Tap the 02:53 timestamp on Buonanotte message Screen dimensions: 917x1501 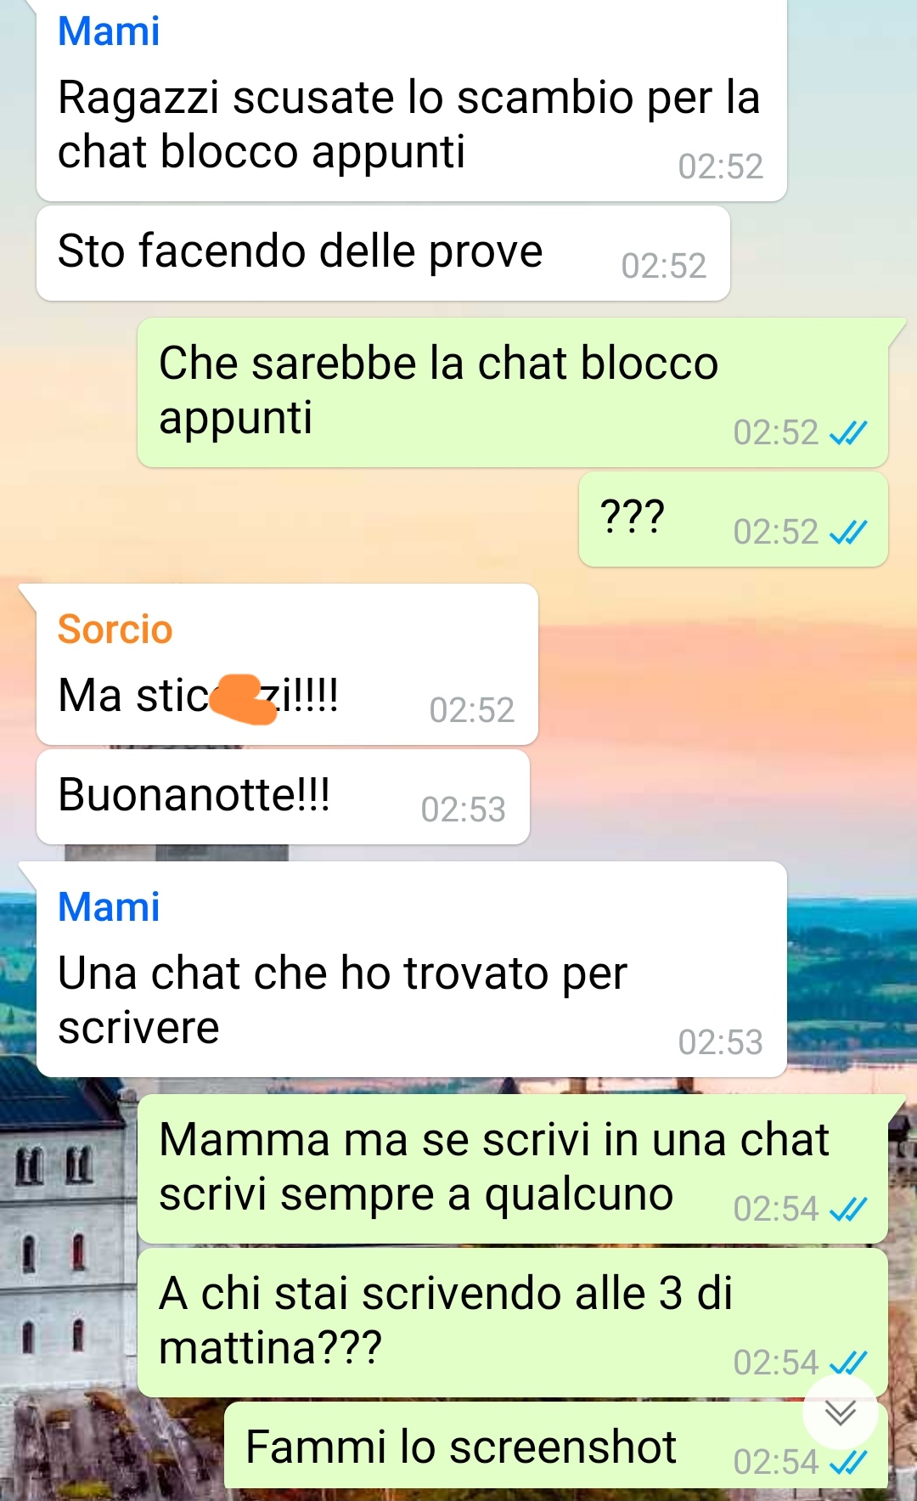[x=464, y=810]
